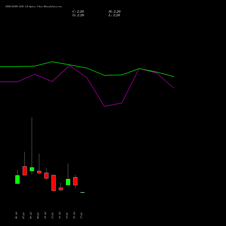226x226 pixels.
Task: Click the '14 Jul' date axis label
Action: coord(60,216)
